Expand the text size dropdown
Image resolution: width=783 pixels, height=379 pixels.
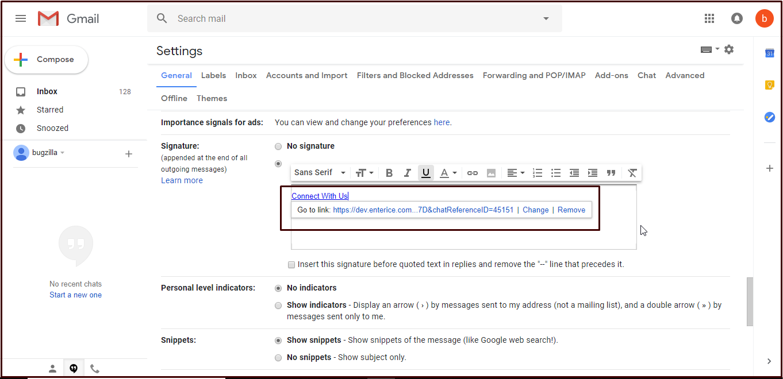pos(364,173)
